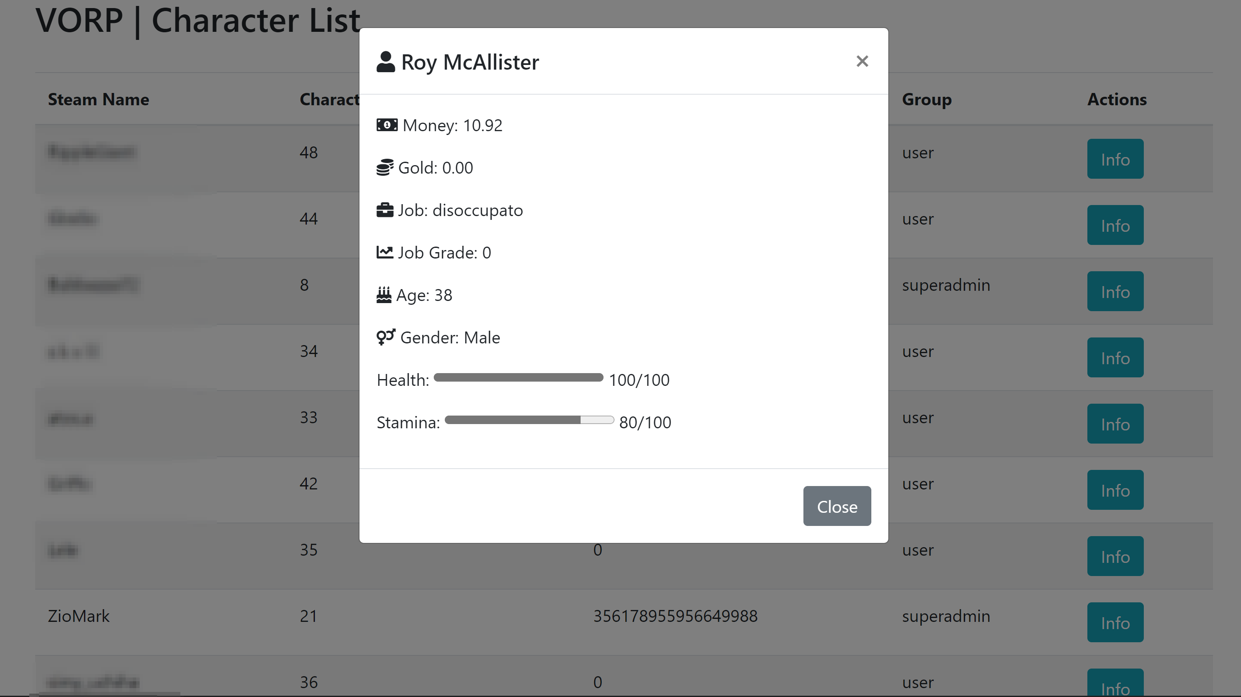Click the birthday cake Age icon

coord(384,295)
